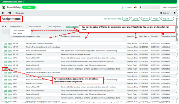
Task: Expand the Company module dropdown
Action: [x=42, y=13]
